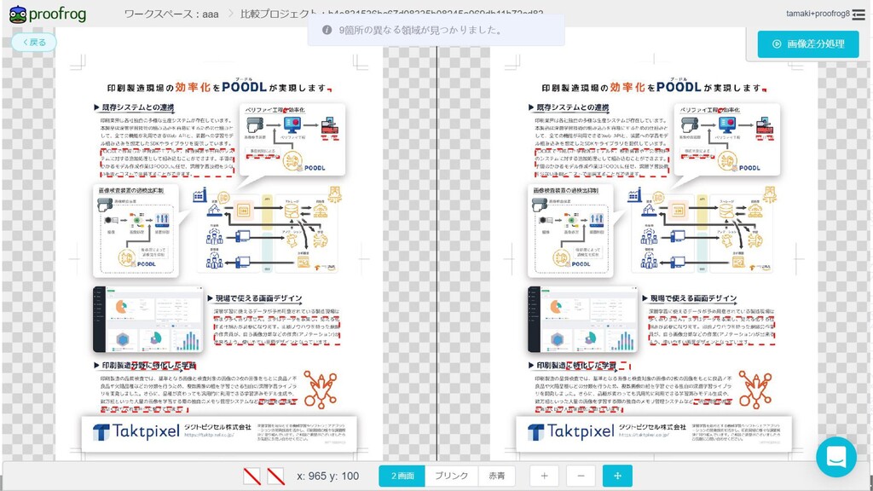Screen dimensions: 873x491
Task: Click the second red-slash color swatch
Action: (275, 476)
